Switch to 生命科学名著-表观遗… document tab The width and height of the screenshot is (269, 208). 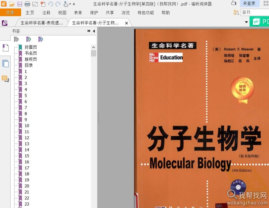tap(42, 23)
